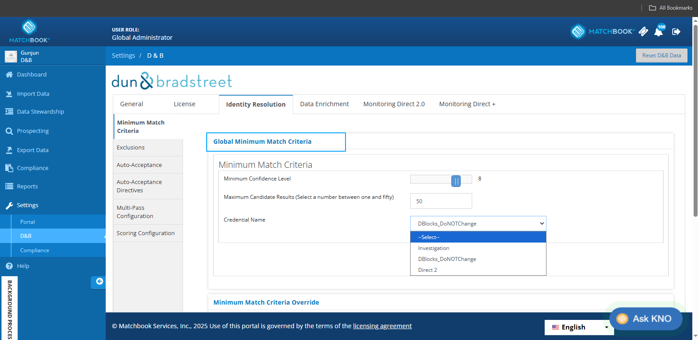Screen dimensions: 698x340
Task: Choose Direct 2 in the credential list
Action: point(478,270)
